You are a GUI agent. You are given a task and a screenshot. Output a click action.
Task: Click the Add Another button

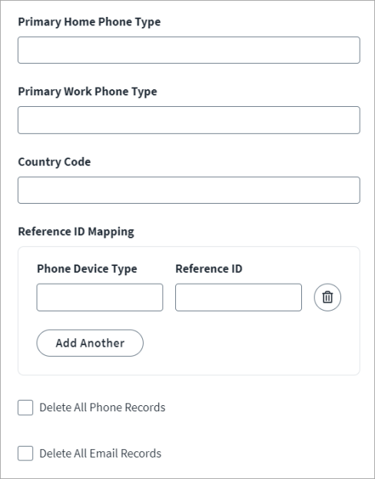click(90, 343)
